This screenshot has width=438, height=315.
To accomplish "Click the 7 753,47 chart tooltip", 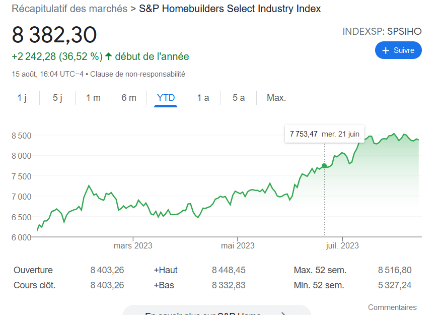I will (x=325, y=134).
